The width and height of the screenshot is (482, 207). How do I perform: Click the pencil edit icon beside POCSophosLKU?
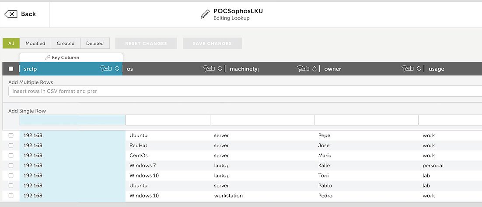click(x=205, y=14)
